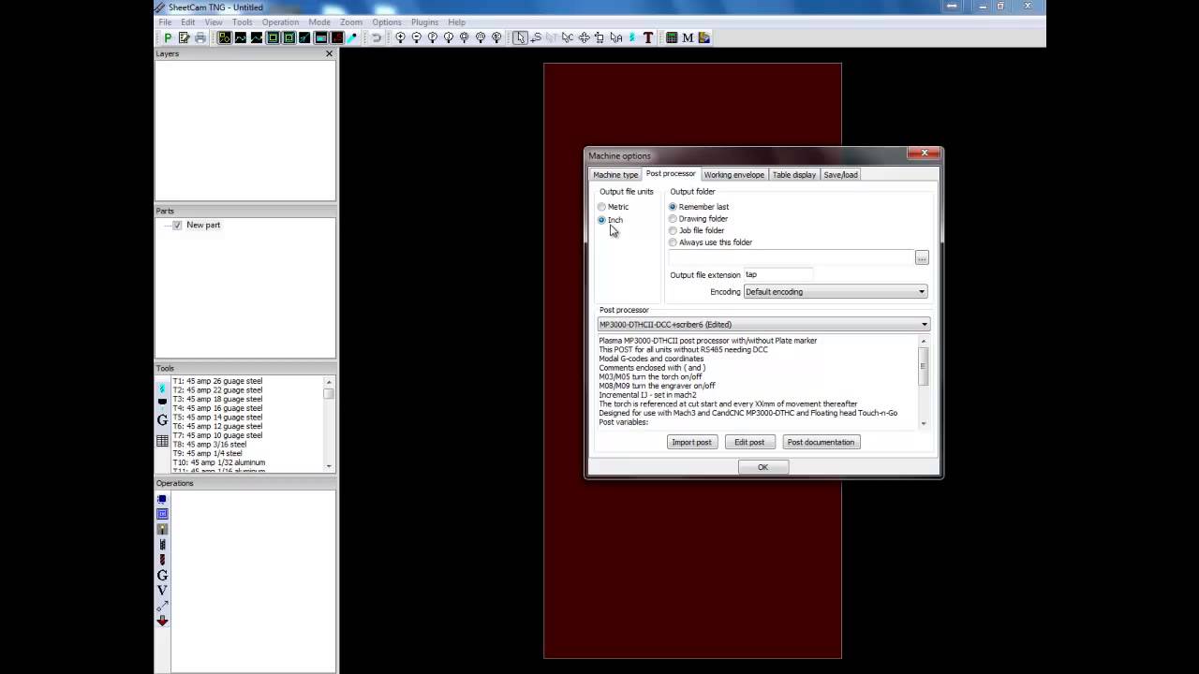
Task: Click the Output file extension field
Action: coord(777,275)
